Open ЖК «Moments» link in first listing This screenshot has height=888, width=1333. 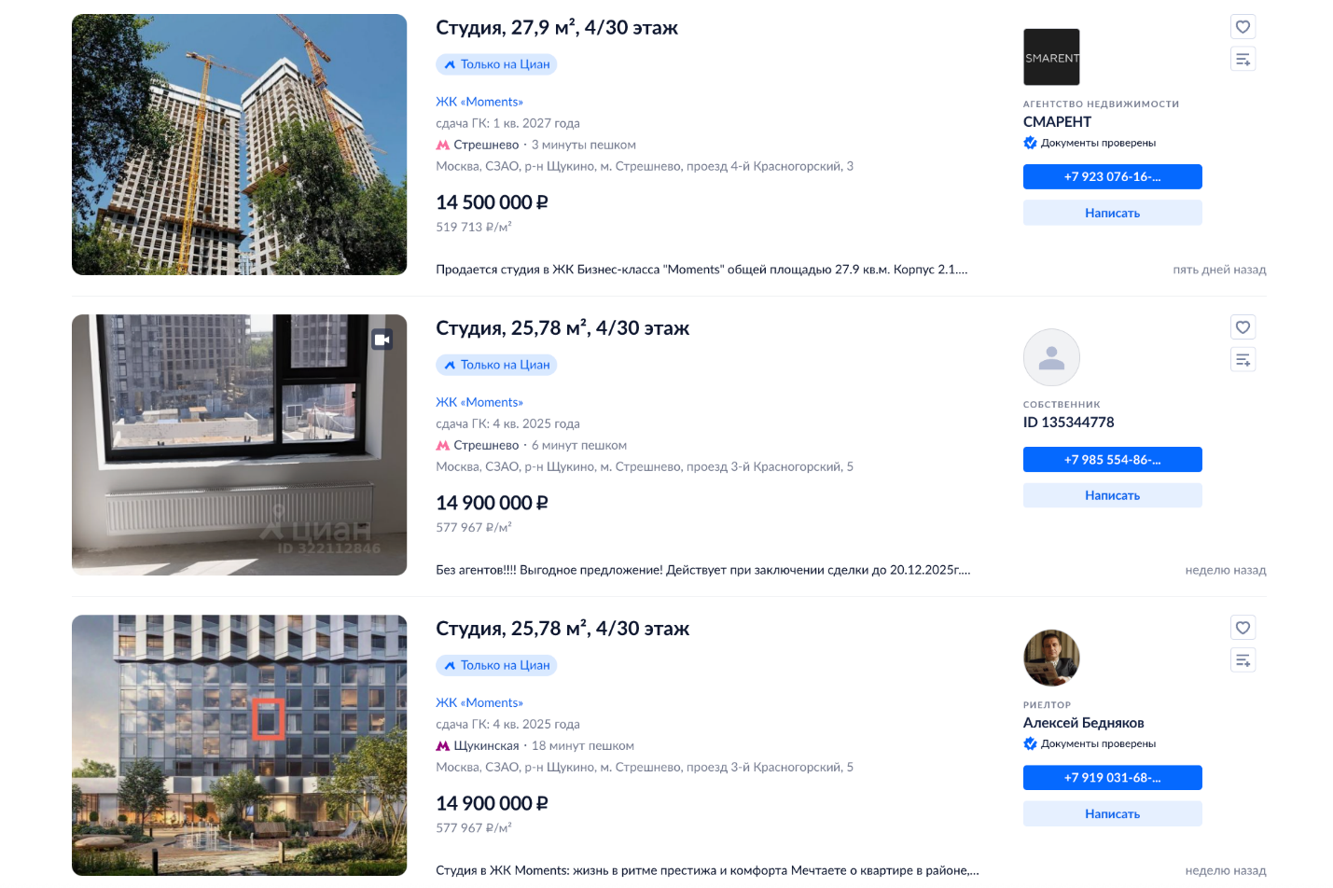(x=479, y=102)
